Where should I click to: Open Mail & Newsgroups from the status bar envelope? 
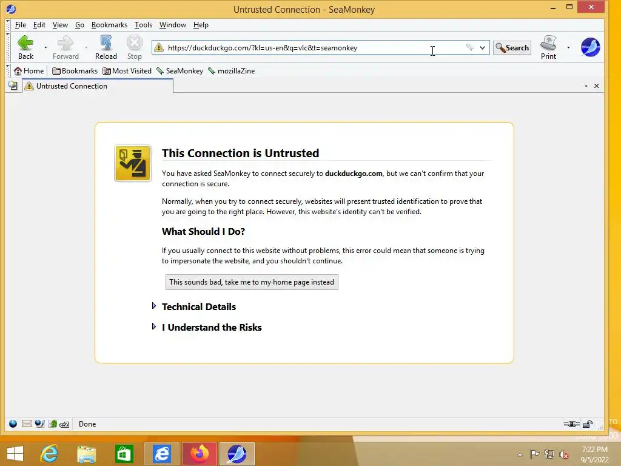coord(27,424)
